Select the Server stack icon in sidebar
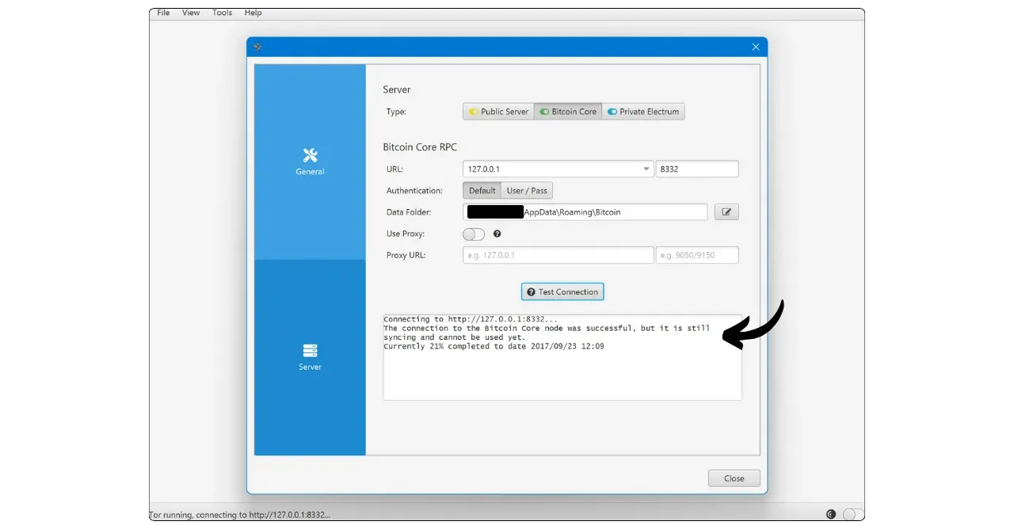This screenshot has height=529, width=1014. [310, 351]
